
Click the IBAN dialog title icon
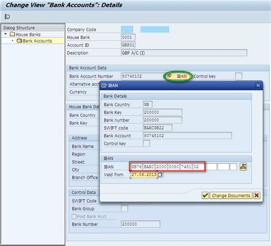104,86
